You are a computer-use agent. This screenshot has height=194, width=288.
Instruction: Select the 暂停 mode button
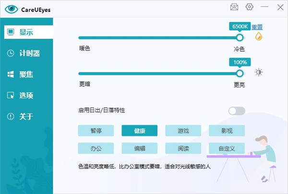tap(96, 131)
